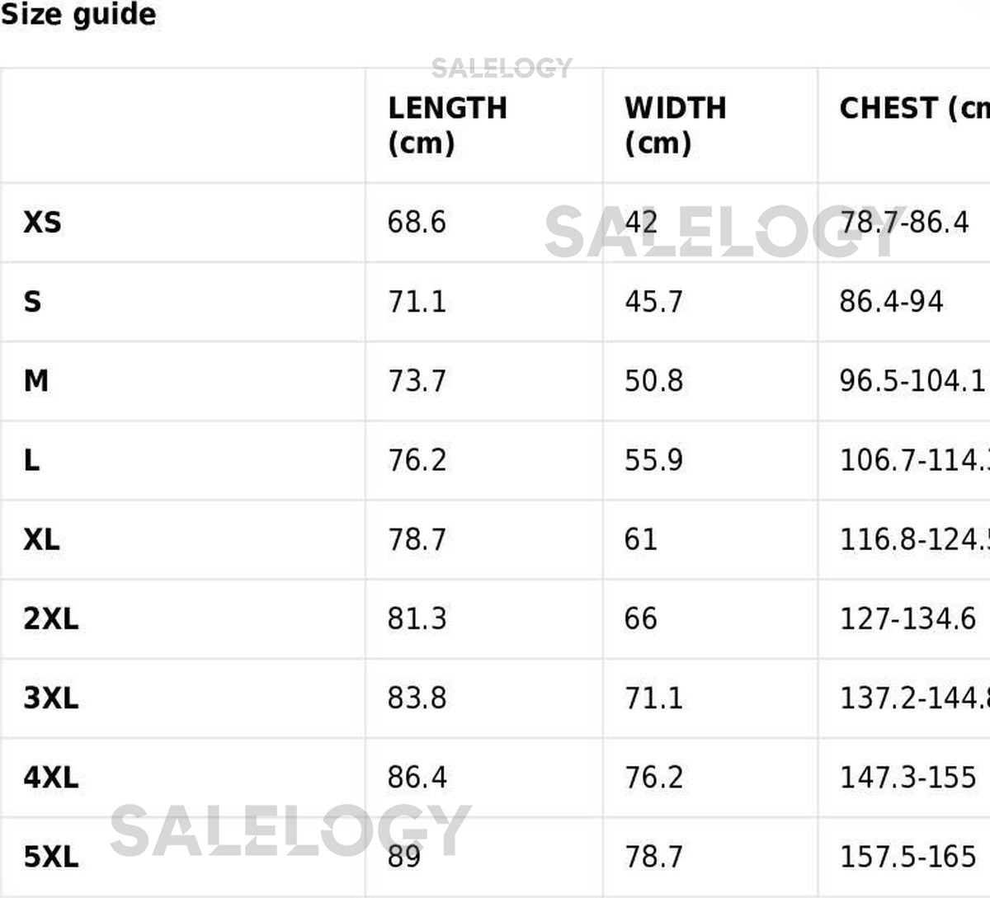Click the XS length value 68.6

pyautogui.click(x=417, y=222)
